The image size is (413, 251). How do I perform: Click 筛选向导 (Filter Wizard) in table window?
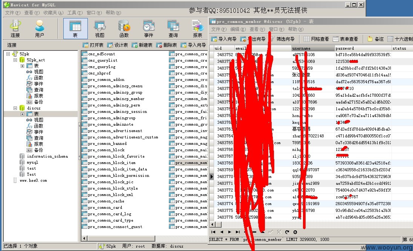[282, 39]
